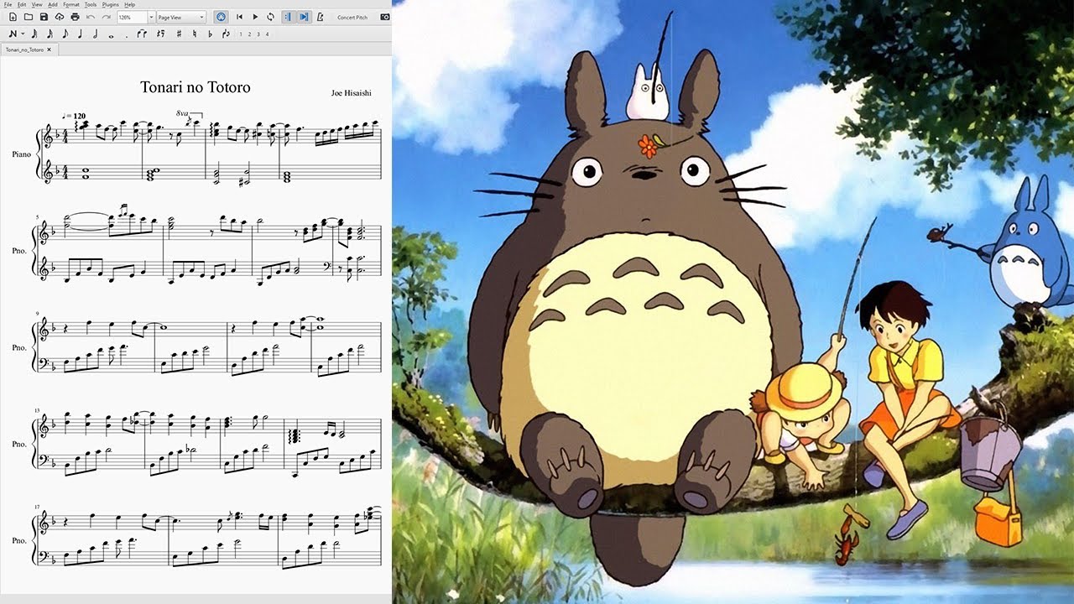Select voice 3
The height and width of the screenshot is (604, 1074).
pos(258,34)
